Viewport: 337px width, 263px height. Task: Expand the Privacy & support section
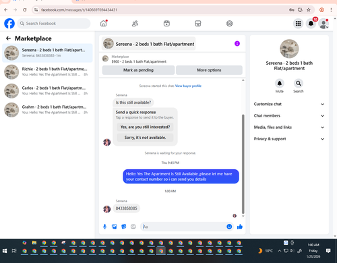pyautogui.click(x=289, y=139)
